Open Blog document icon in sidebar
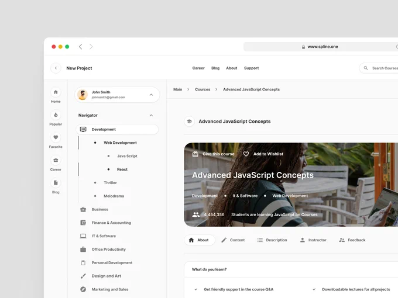Viewport: 398px width, 298px height. coord(56,183)
